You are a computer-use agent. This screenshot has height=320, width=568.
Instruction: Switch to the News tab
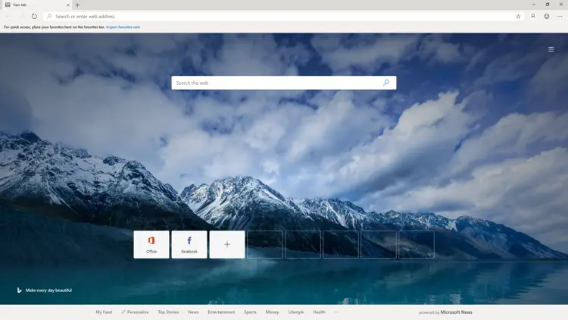pyautogui.click(x=193, y=312)
